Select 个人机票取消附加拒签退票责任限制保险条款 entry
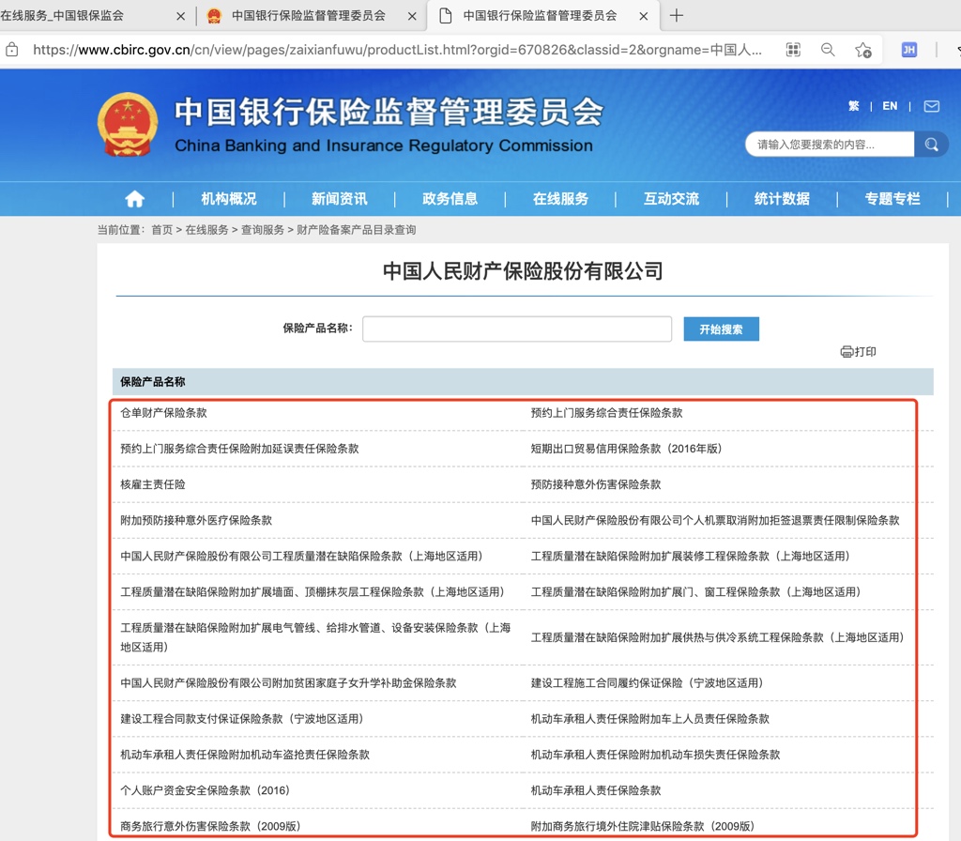Viewport: 961px width, 841px height. coord(715,520)
